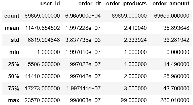
Task: Click the 50% row label
Action: click(13, 76)
